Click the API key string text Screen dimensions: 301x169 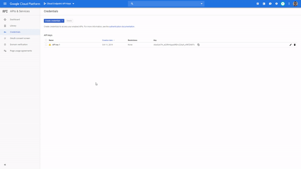point(174,45)
